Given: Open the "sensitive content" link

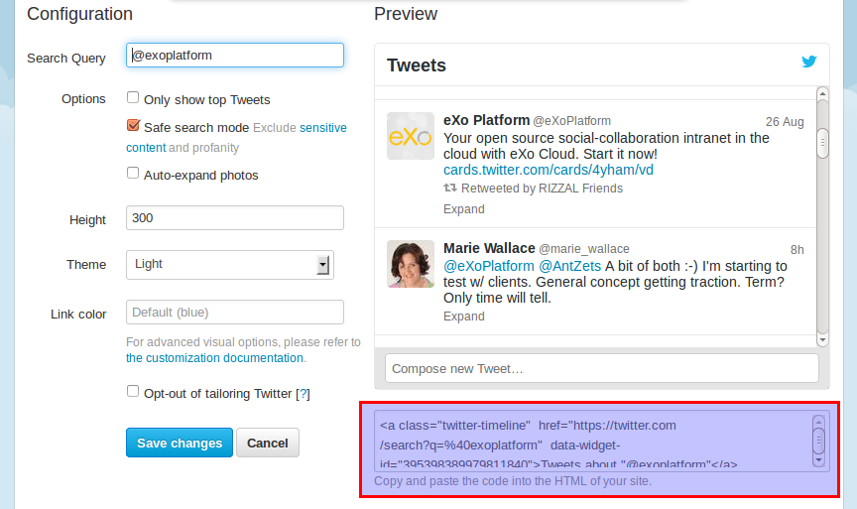Looking at the screenshot, I should pos(323,127).
